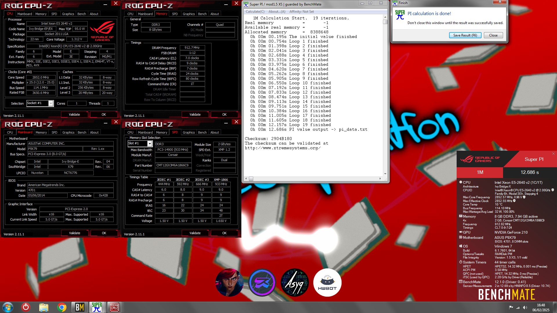Launch Google Chrome from the taskbar

(62, 307)
